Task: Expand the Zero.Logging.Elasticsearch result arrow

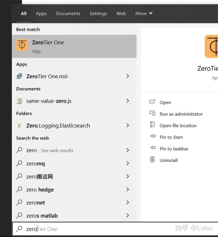Action: pyautogui.click(x=128, y=125)
